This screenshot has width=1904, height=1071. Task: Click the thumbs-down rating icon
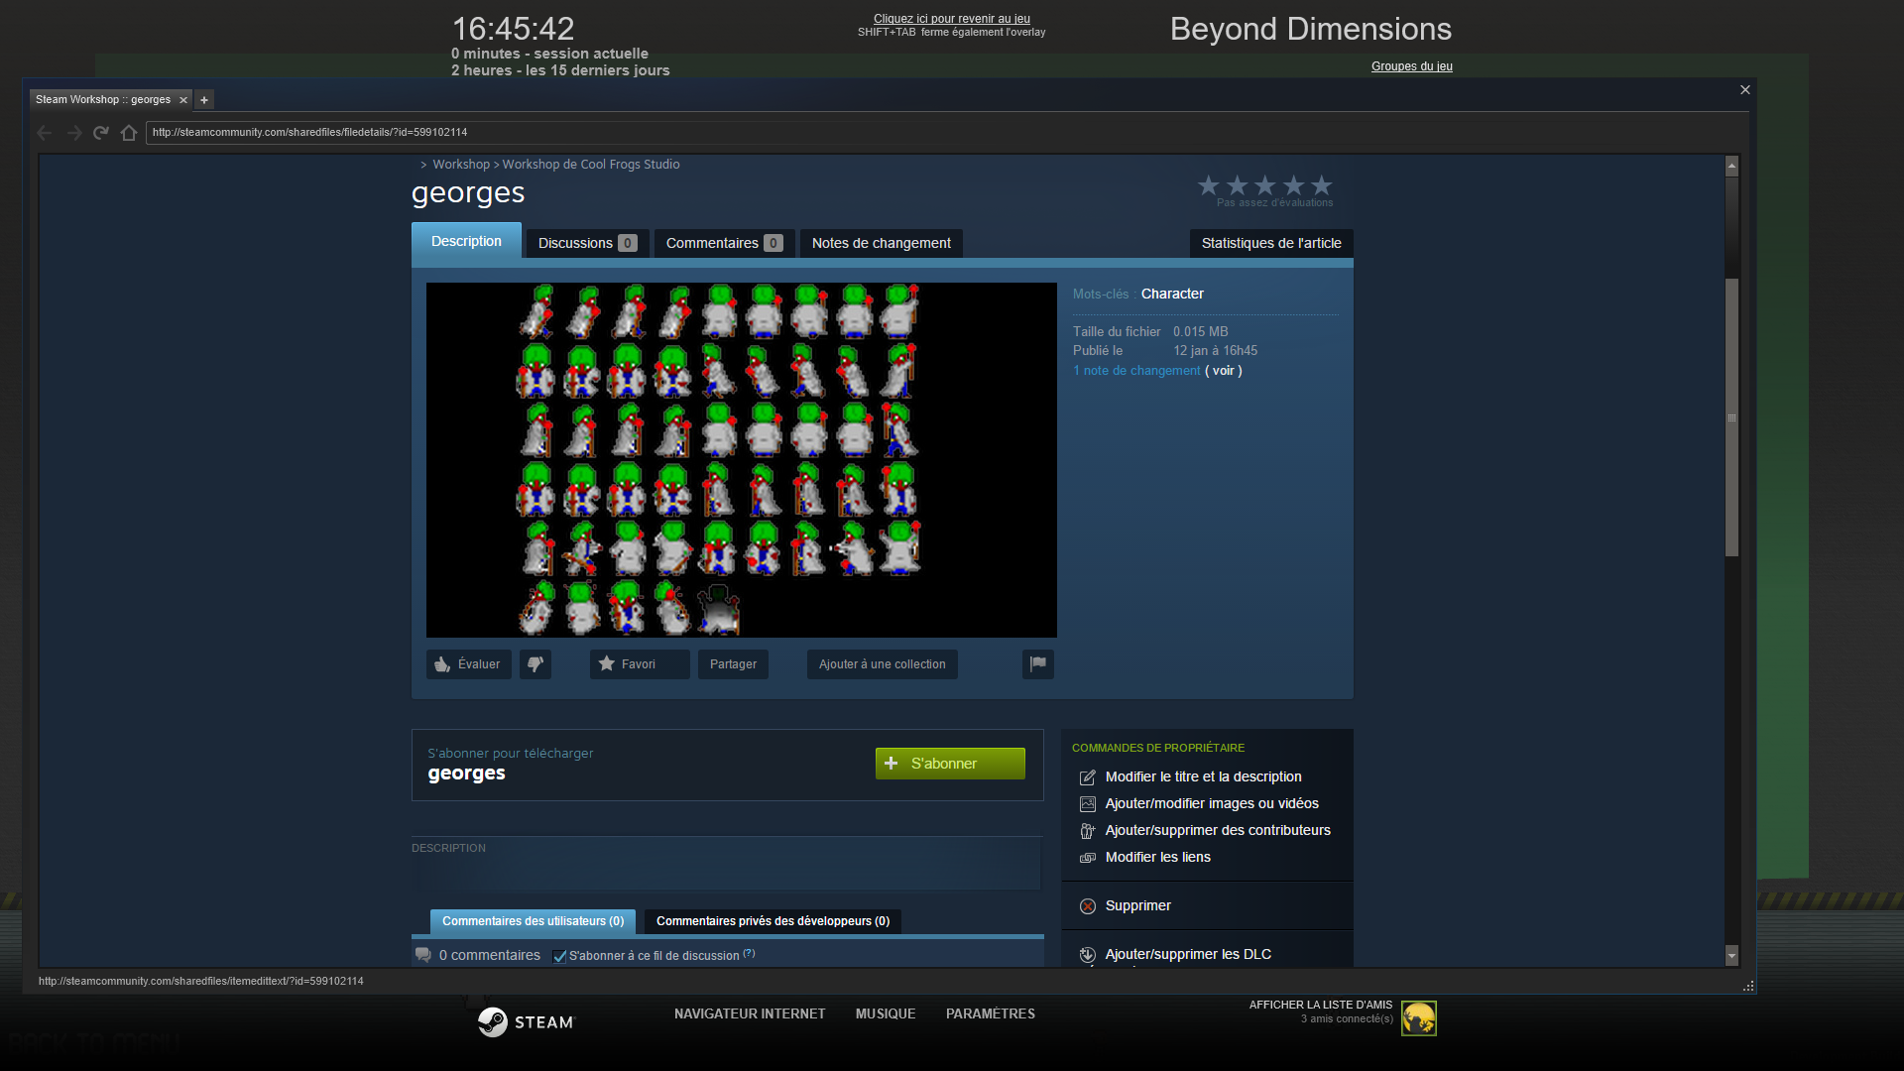(x=535, y=664)
